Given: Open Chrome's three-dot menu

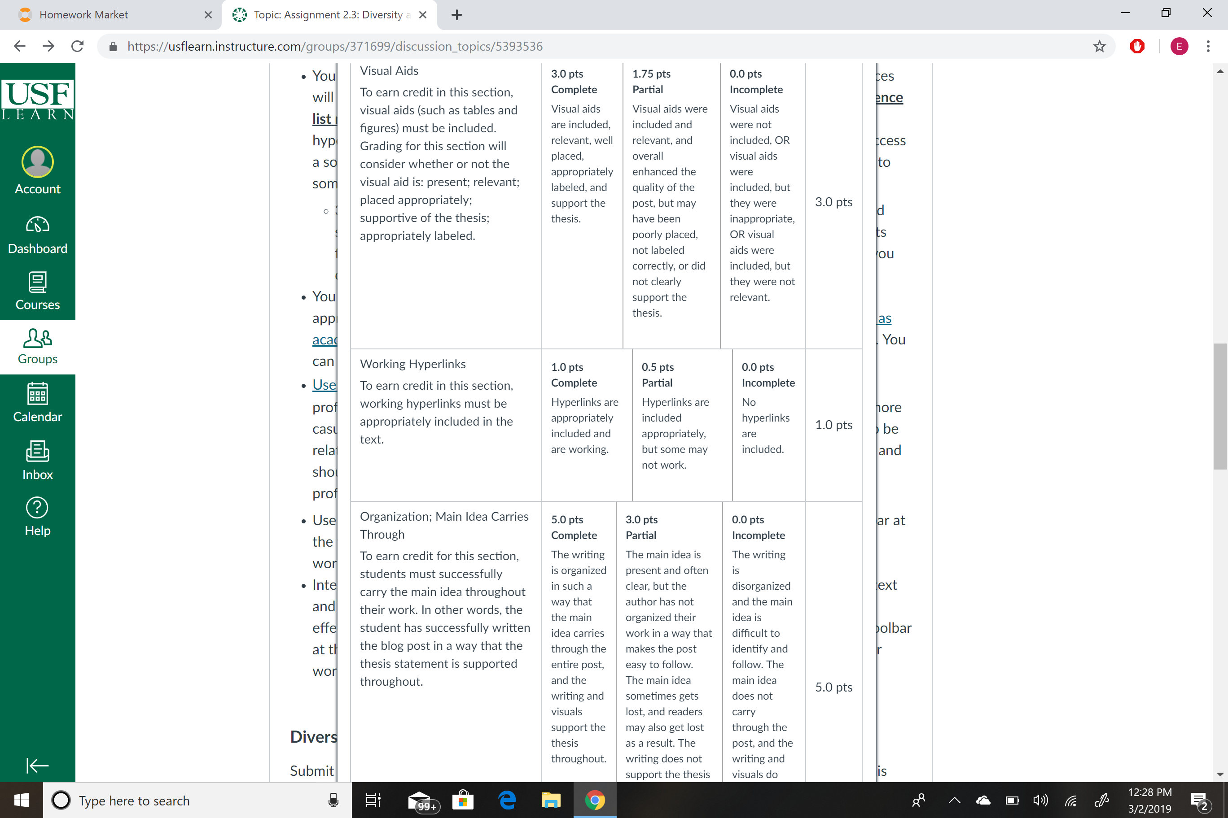Looking at the screenshot, I should pos(1208,47).
